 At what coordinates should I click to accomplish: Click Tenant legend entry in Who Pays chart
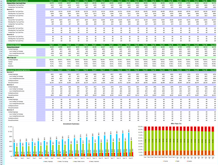click(177, 161)
